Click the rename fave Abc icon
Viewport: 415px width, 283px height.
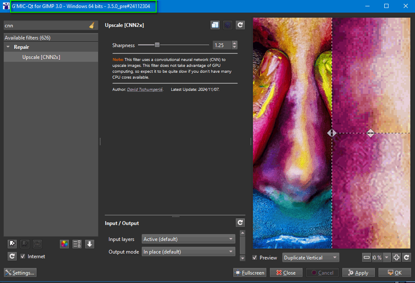(37, 244)
